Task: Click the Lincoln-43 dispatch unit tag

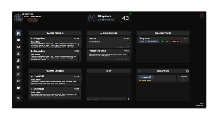Action: [146, 77]
